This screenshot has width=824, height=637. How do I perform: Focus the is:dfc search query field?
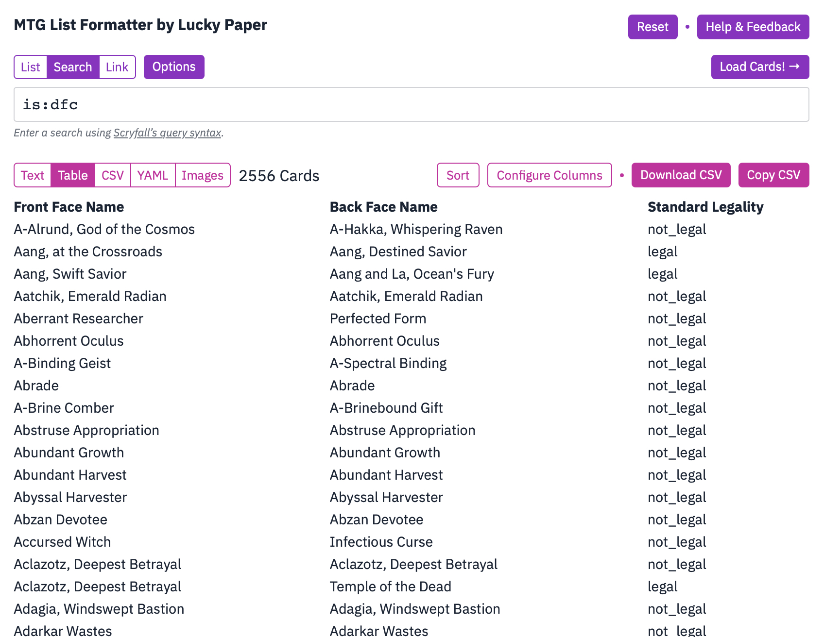[411, 104]
